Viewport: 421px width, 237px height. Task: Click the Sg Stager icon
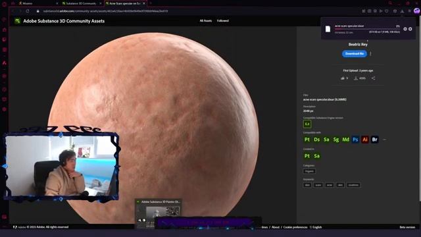[x=336, y=140]
